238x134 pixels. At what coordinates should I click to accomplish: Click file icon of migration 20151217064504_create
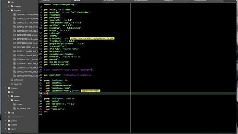(x=15, y=39)
